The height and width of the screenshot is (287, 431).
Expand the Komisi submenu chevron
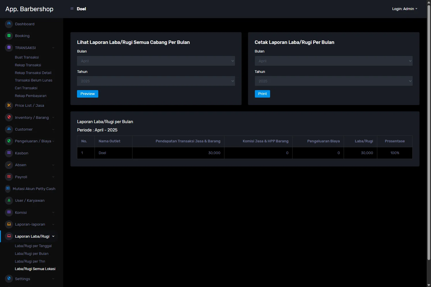(x=53, y=213)
